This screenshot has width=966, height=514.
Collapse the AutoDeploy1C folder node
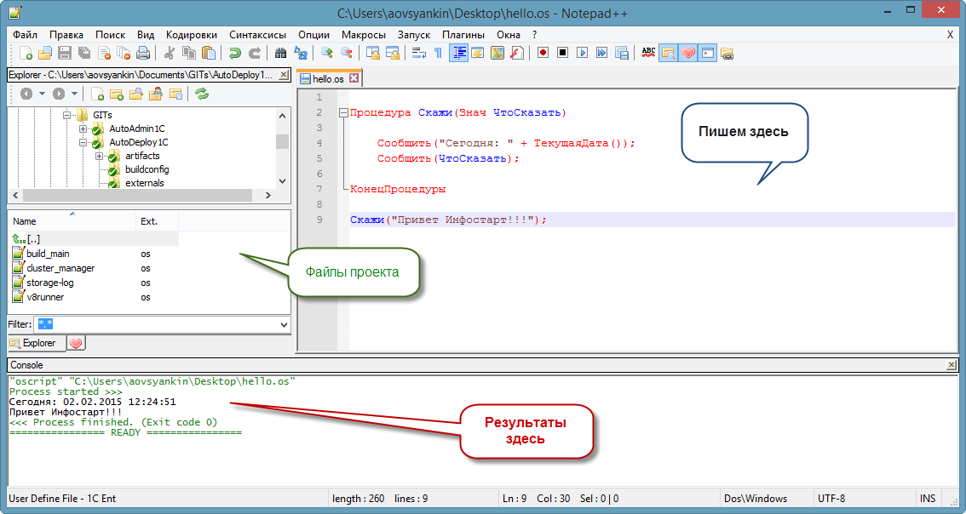point(83,142)
